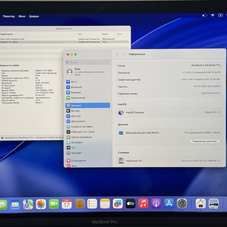The image size is (227, 227).
Task: Click the macintosh hd storage row
Action: 169,161
